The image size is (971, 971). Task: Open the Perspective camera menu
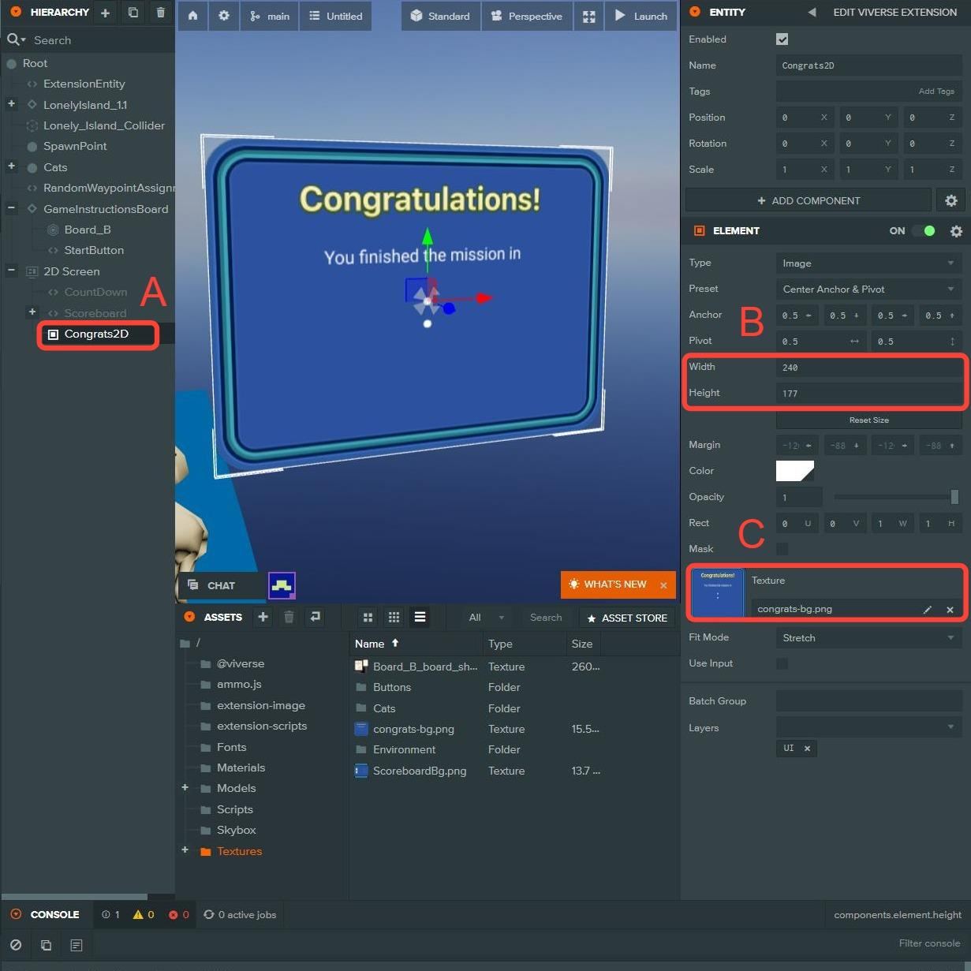click(x=526, y=17)
